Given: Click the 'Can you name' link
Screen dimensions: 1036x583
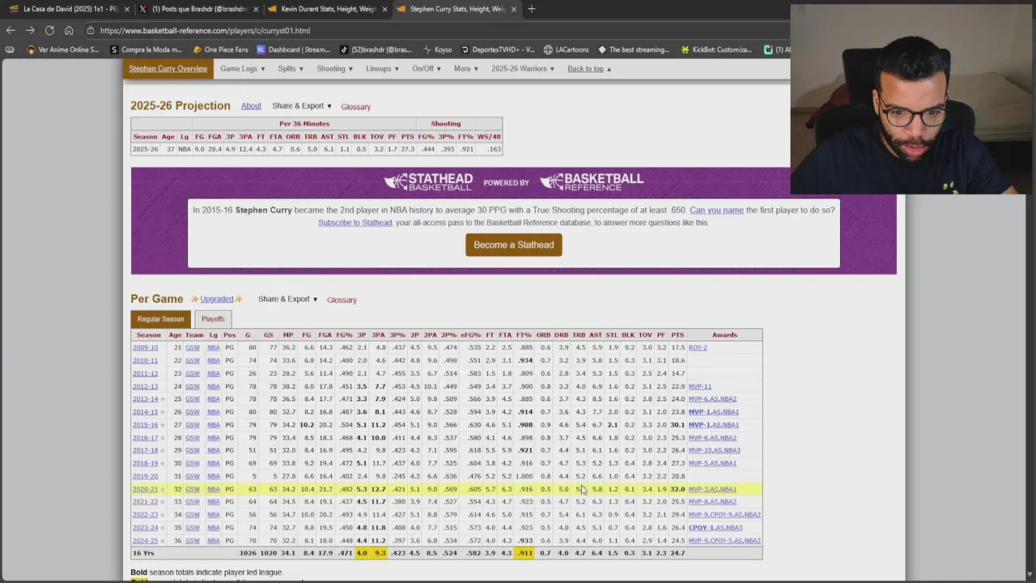Looking at the screenshot, I should [x=716, y=210].
